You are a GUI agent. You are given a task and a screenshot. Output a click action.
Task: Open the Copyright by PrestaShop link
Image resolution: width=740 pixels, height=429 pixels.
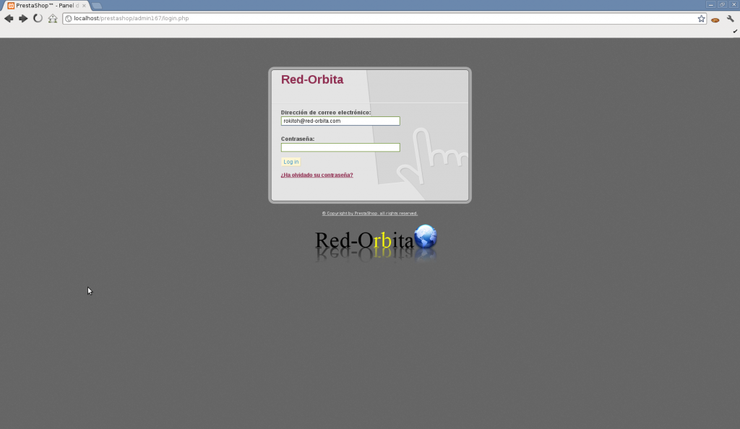pyautogui.click(x=369, y=213)
